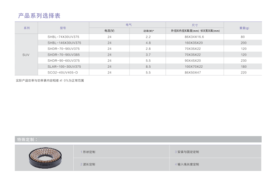This screenshot has height=183, width=276.
Task: Select model SLAR-100-30UV375
Action: (64, 66)
